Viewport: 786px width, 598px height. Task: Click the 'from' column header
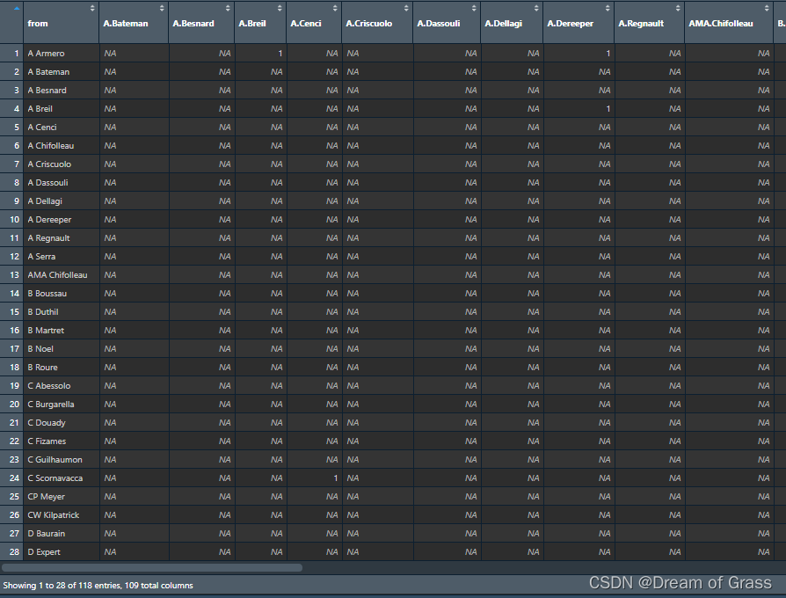coord(38,24)
